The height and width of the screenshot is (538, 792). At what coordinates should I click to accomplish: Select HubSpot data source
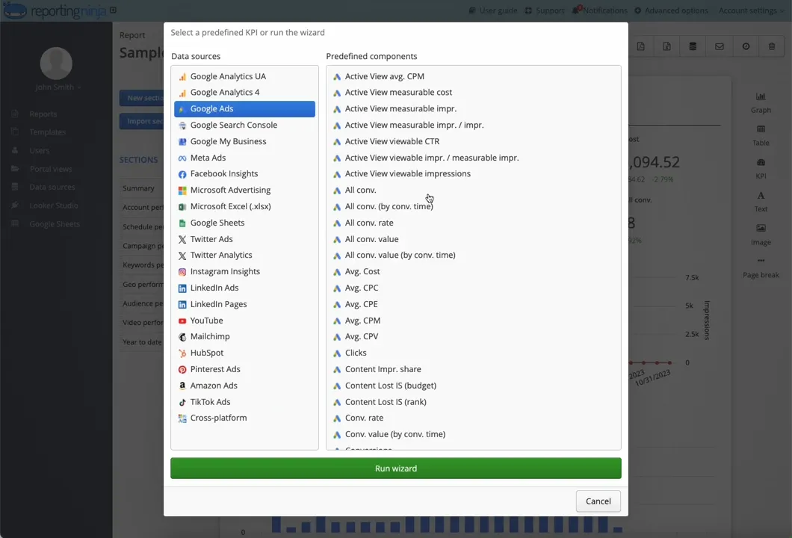(x=244, y=353)
